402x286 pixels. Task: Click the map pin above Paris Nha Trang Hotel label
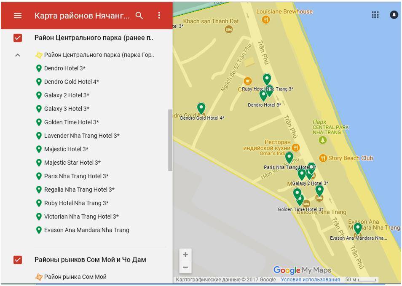289,158
